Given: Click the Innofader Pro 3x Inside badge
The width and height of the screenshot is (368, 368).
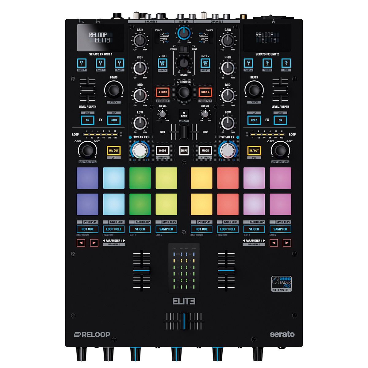Looking at the screenshot, I should [282, 284].
